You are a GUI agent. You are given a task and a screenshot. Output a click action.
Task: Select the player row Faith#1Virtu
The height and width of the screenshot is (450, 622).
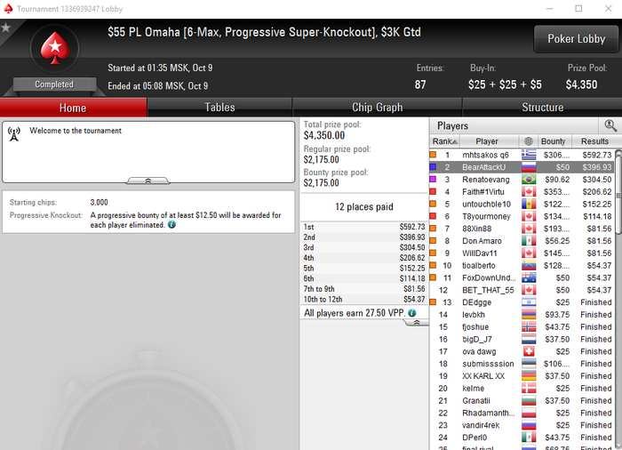click(522, 192)
